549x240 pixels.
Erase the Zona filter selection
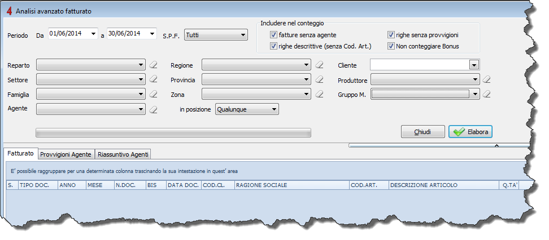(x=319, y=94)
